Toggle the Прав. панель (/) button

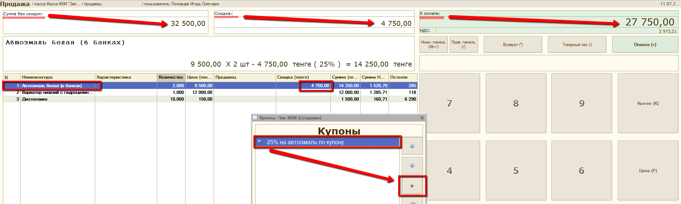click(463, 45)
